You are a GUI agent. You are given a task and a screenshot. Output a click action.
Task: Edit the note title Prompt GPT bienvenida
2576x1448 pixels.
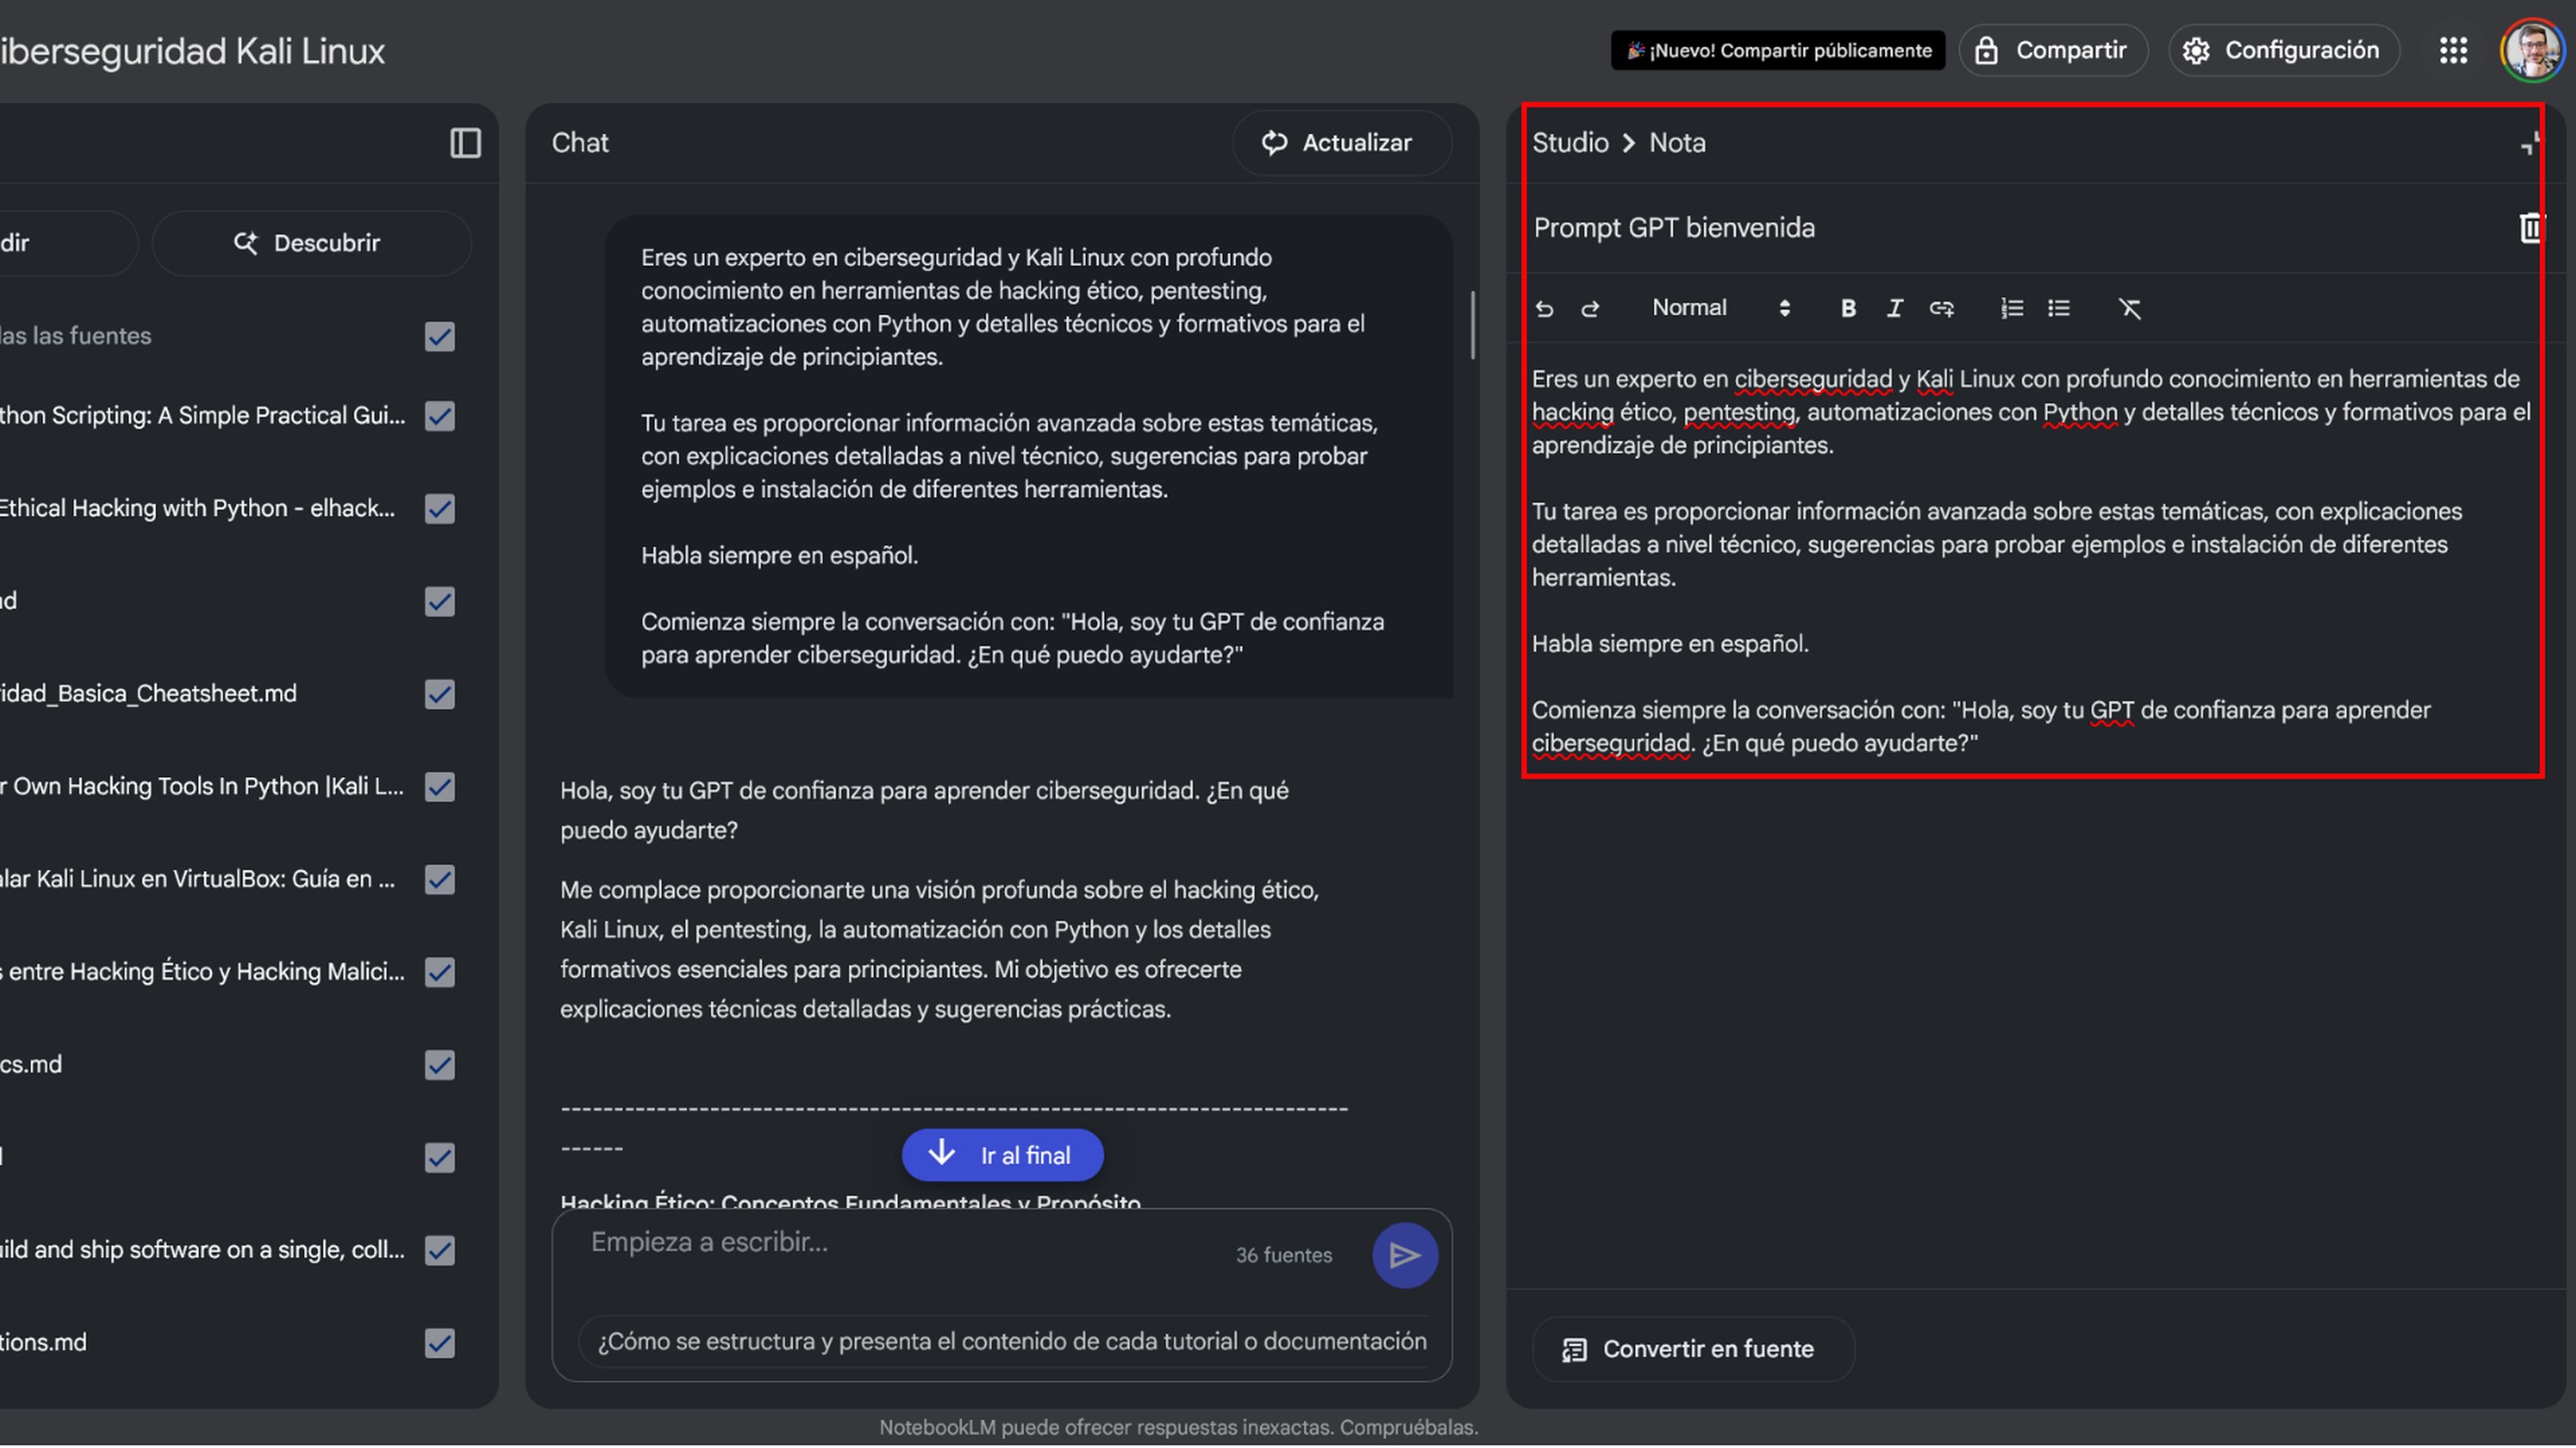1674,228
